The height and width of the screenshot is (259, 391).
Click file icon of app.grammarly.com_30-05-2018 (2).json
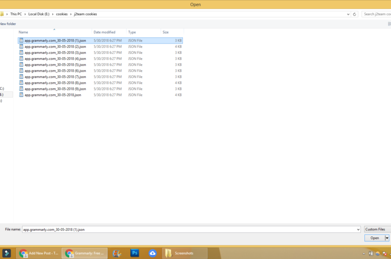tap(21, 47)
